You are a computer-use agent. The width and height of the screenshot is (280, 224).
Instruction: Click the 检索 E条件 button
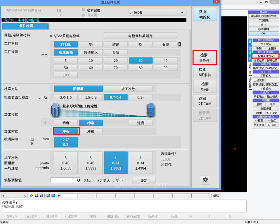pyautogui.click(x=205, y=58)
